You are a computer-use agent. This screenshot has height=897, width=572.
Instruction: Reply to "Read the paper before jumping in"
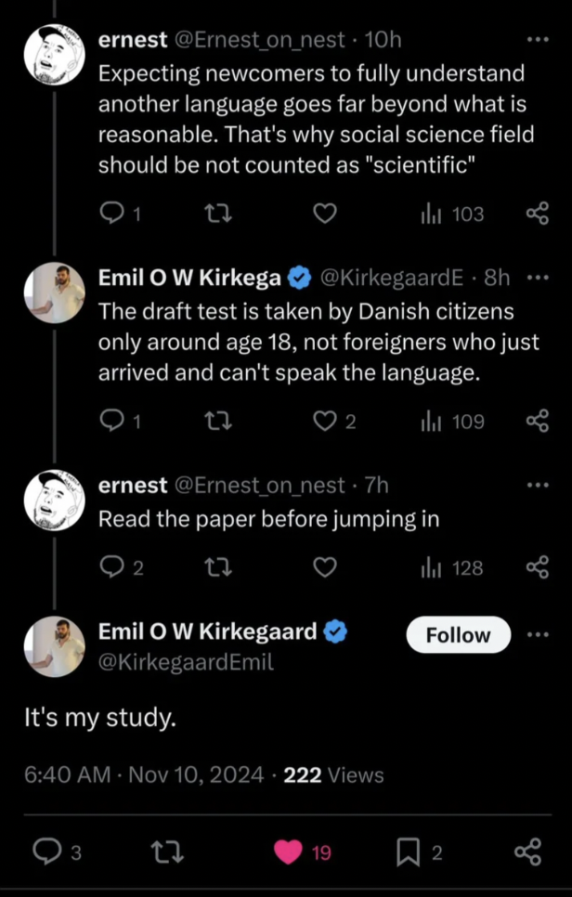(x=113, y=567)
